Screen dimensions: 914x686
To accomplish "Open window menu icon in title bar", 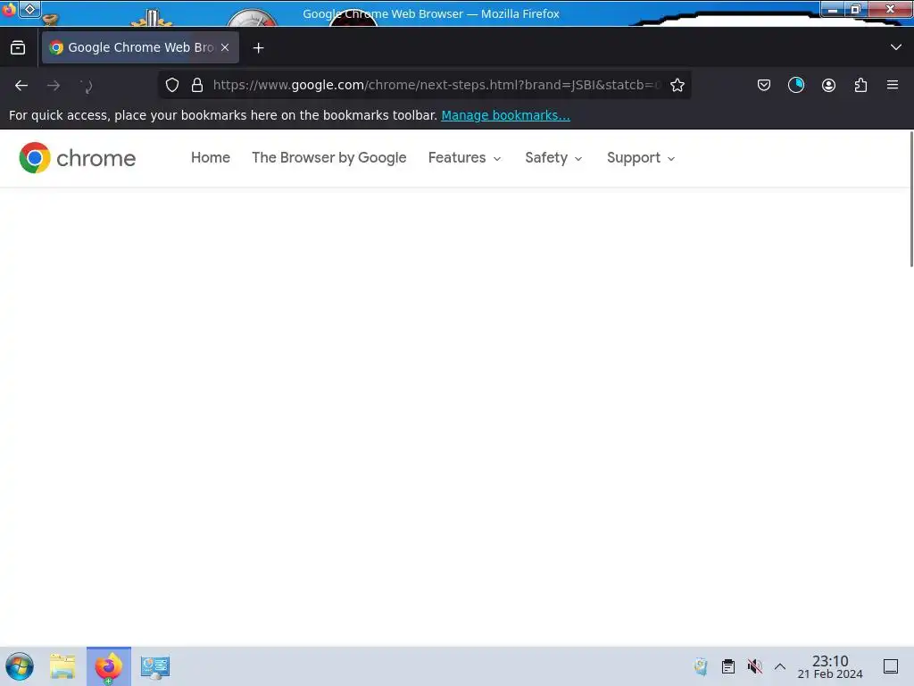I will point(9,9).
